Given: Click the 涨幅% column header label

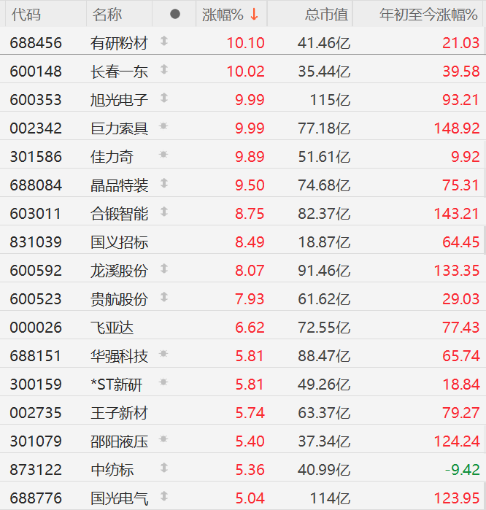Looking at the screenshot, I should coord(223,15).
